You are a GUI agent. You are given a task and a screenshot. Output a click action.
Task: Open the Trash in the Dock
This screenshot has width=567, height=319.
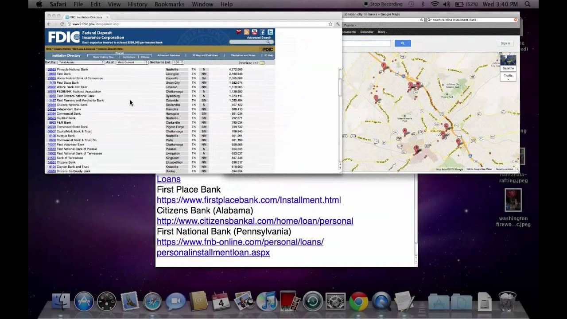point(507,301)
